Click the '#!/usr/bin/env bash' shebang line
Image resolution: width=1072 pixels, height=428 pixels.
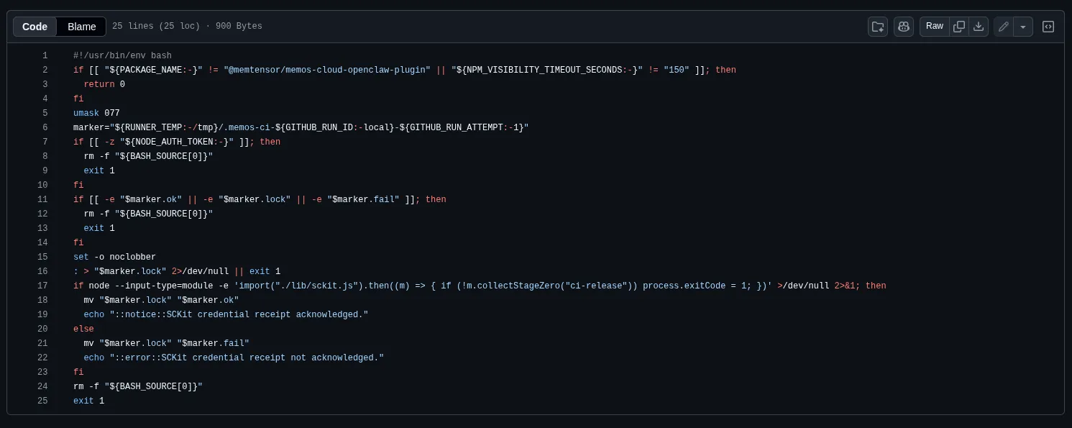(122, 55)
